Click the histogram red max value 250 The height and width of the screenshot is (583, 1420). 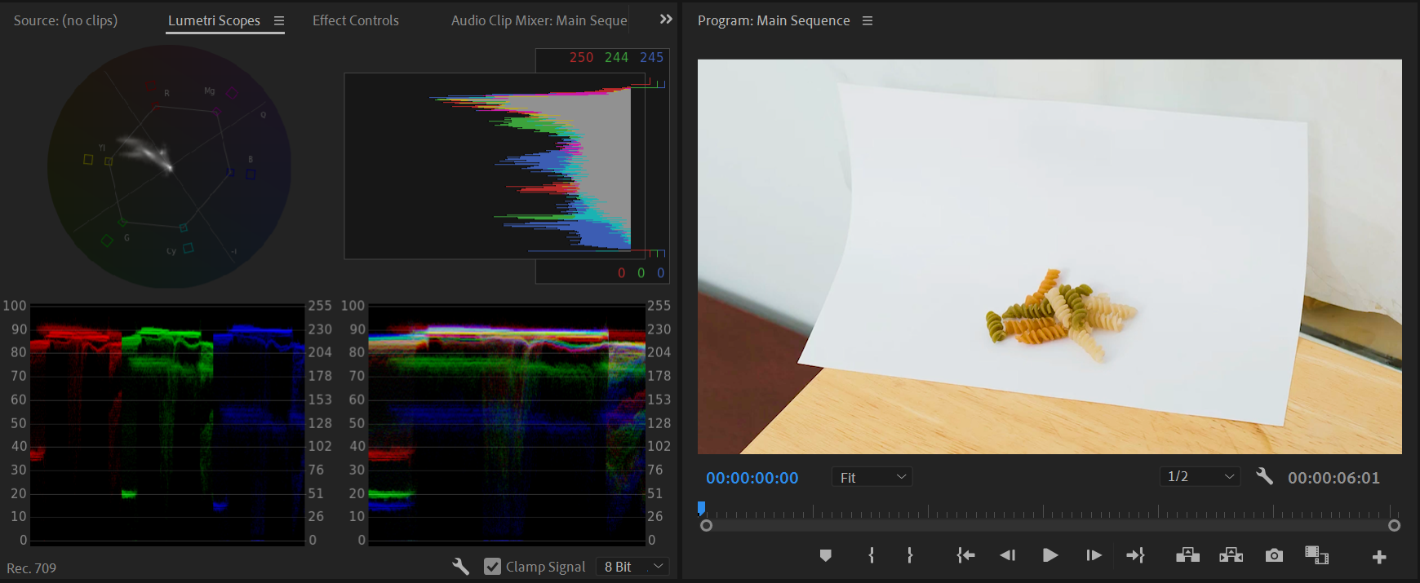tap(581, 57)
